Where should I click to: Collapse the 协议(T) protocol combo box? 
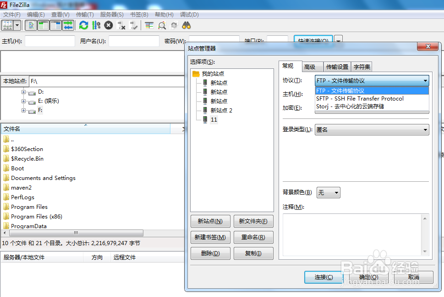click(x=372, y=80)
